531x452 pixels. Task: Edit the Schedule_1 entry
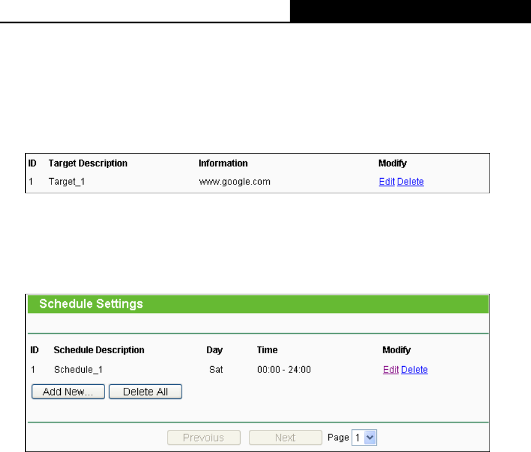[x=391, y=370]
